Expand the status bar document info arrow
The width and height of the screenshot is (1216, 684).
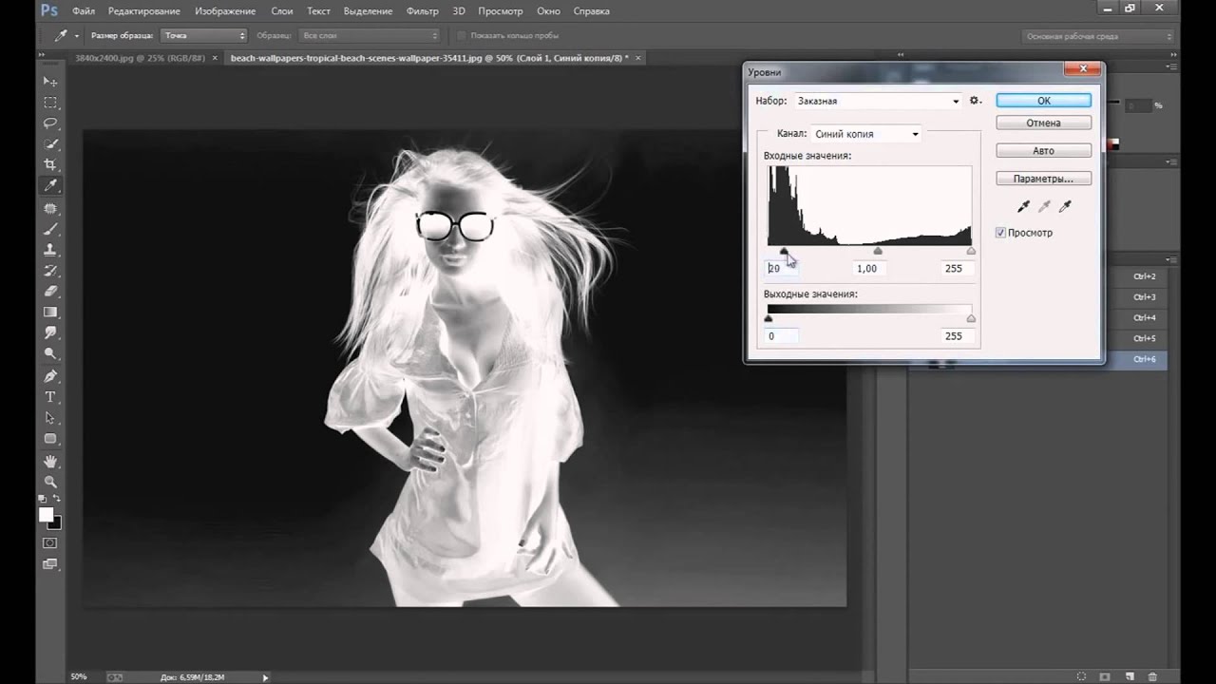coord(266,676)
